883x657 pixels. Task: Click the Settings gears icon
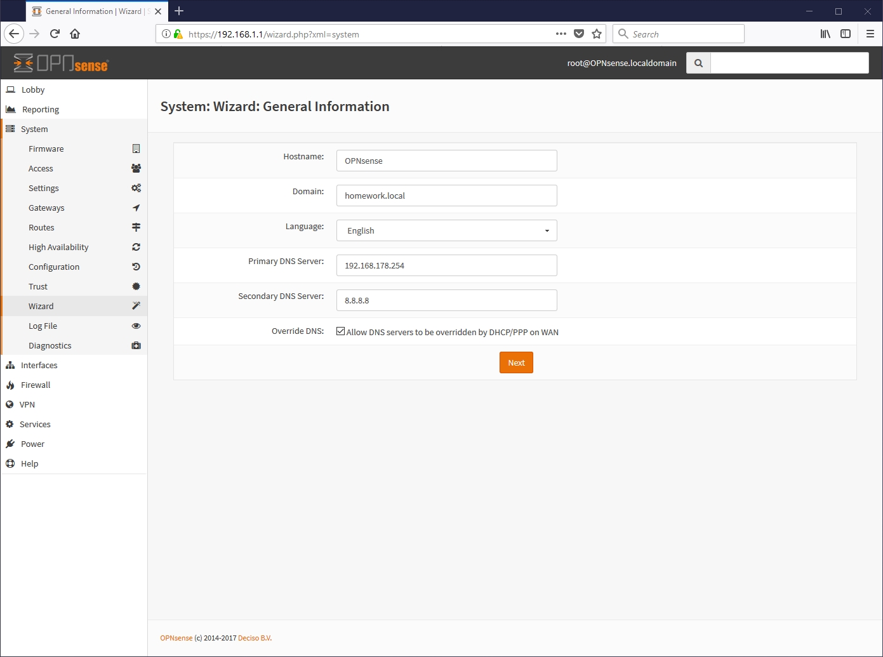coord(136,188)
